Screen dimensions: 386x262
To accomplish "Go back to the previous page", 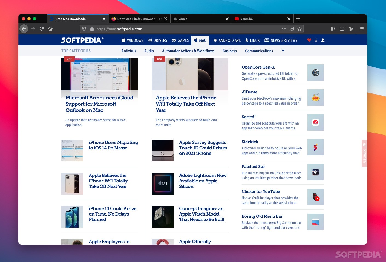I will pos(24,29).
